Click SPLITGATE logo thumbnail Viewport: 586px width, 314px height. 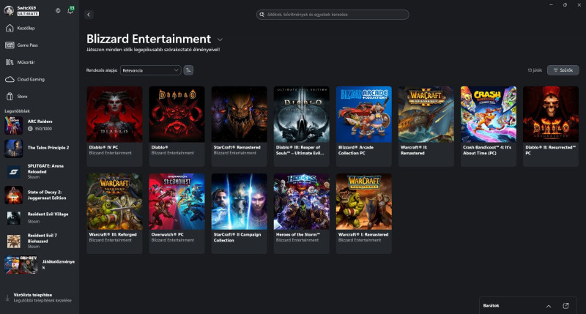click(x=13, y=172)
